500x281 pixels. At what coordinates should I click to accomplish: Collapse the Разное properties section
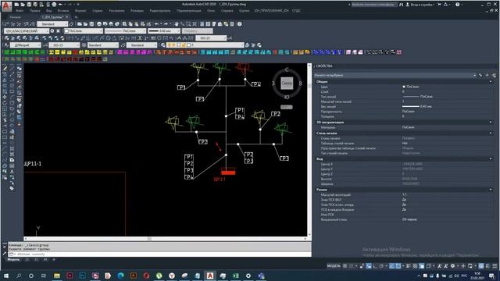click(491, 190)
